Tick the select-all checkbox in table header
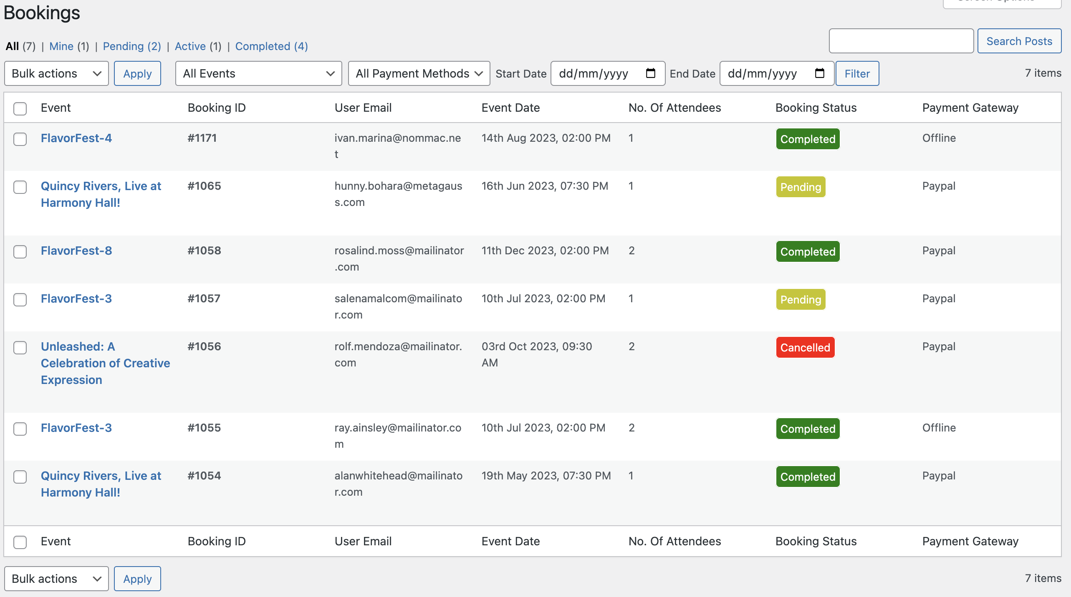 (x=20, y=108)
